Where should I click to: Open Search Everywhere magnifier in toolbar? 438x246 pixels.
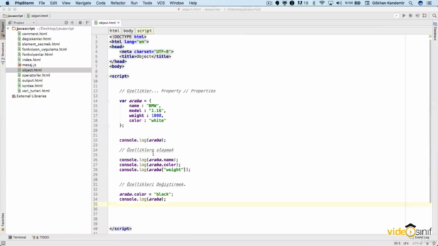(x=435, y=16)
